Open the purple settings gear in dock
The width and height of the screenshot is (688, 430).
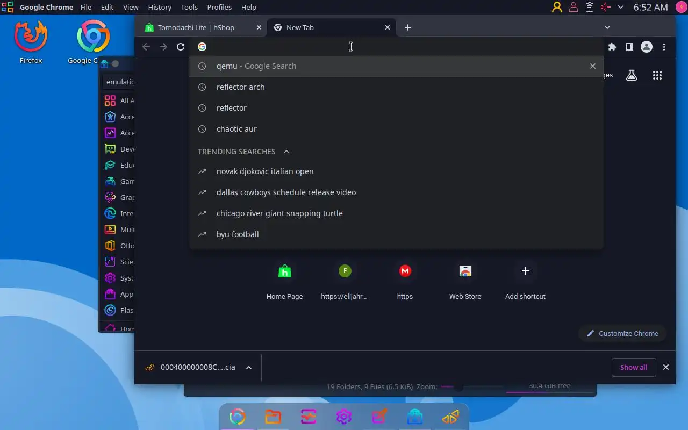pyautogui.click(x=344, y=417)
